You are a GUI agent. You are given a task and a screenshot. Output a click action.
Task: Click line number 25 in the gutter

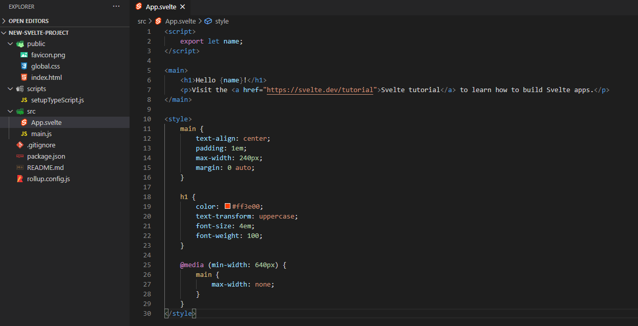tap(147, 265)
